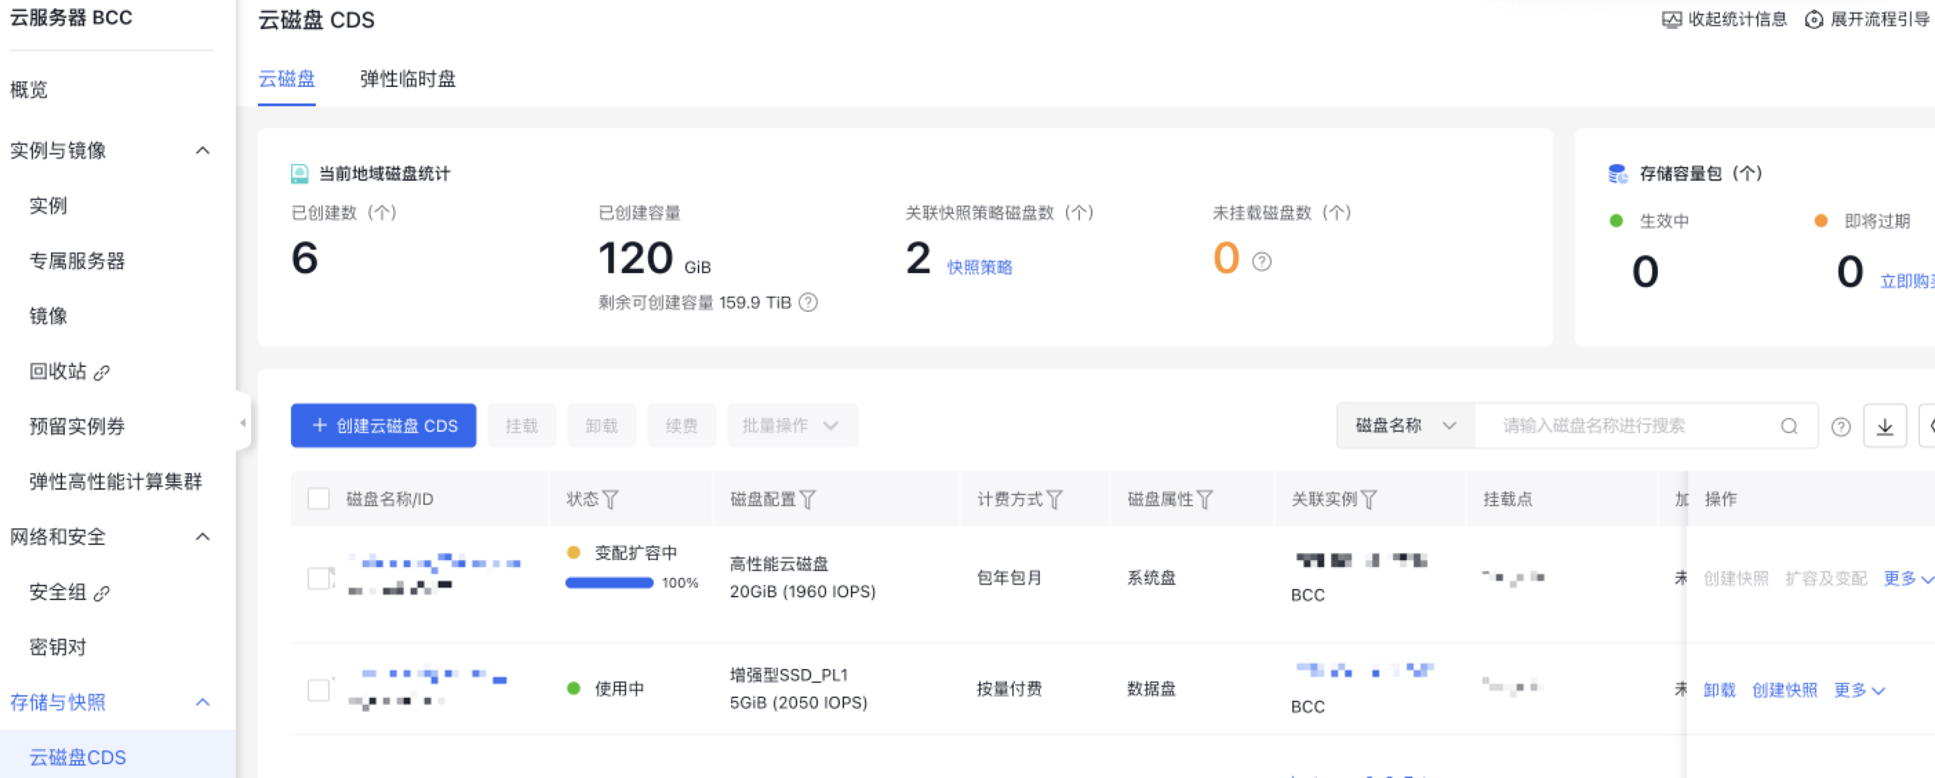Collapse the 存储与快照 sidebar section

[202, 702]
